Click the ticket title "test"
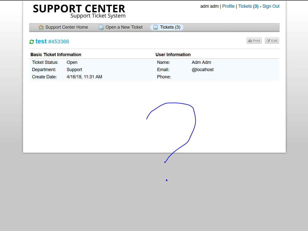 (x=41, y=41)
